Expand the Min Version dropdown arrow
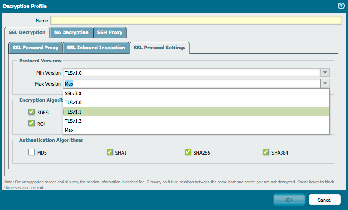Image resolution: width=348 pixels, height=210 pixels. click(x=325, y=73)
